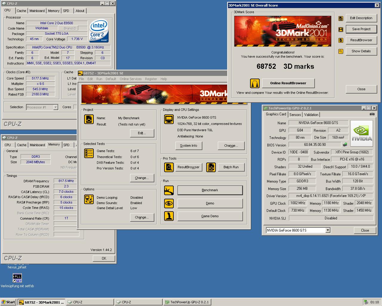Click OK in the lower CPU-Z window

point(104,258)
